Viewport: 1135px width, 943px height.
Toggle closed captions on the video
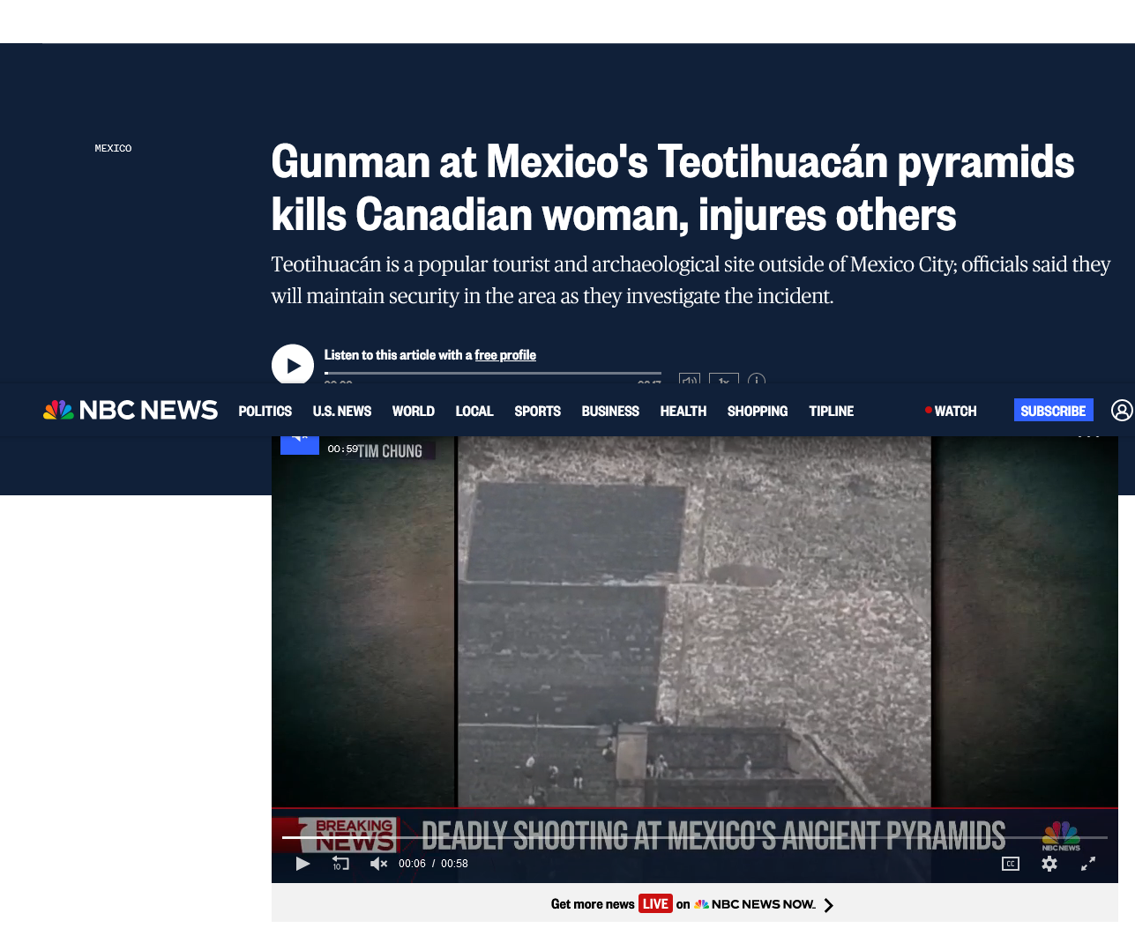coord(1011,864)
